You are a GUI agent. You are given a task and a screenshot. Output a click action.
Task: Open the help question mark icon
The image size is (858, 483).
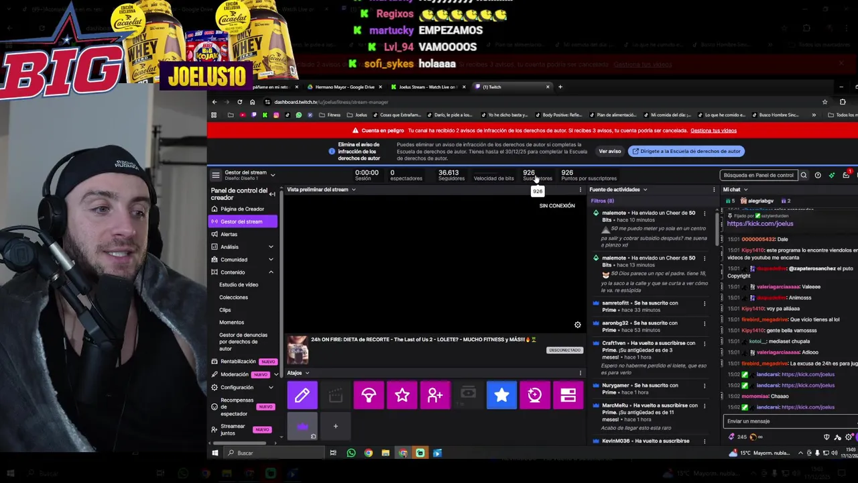(818, 175)
